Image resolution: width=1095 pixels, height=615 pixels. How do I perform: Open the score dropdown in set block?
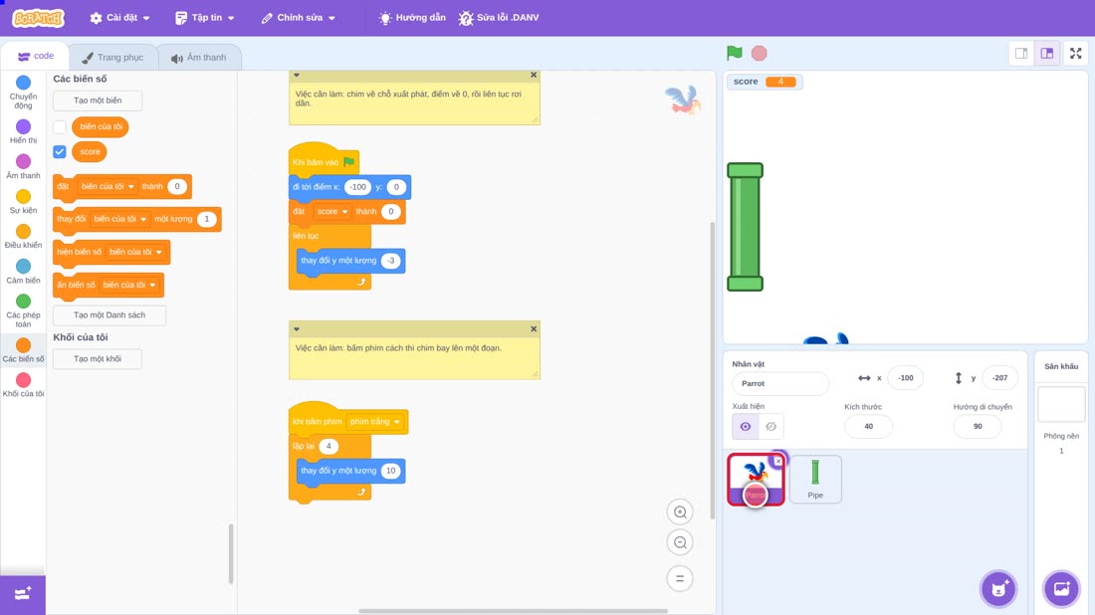[x=331, y=212]
